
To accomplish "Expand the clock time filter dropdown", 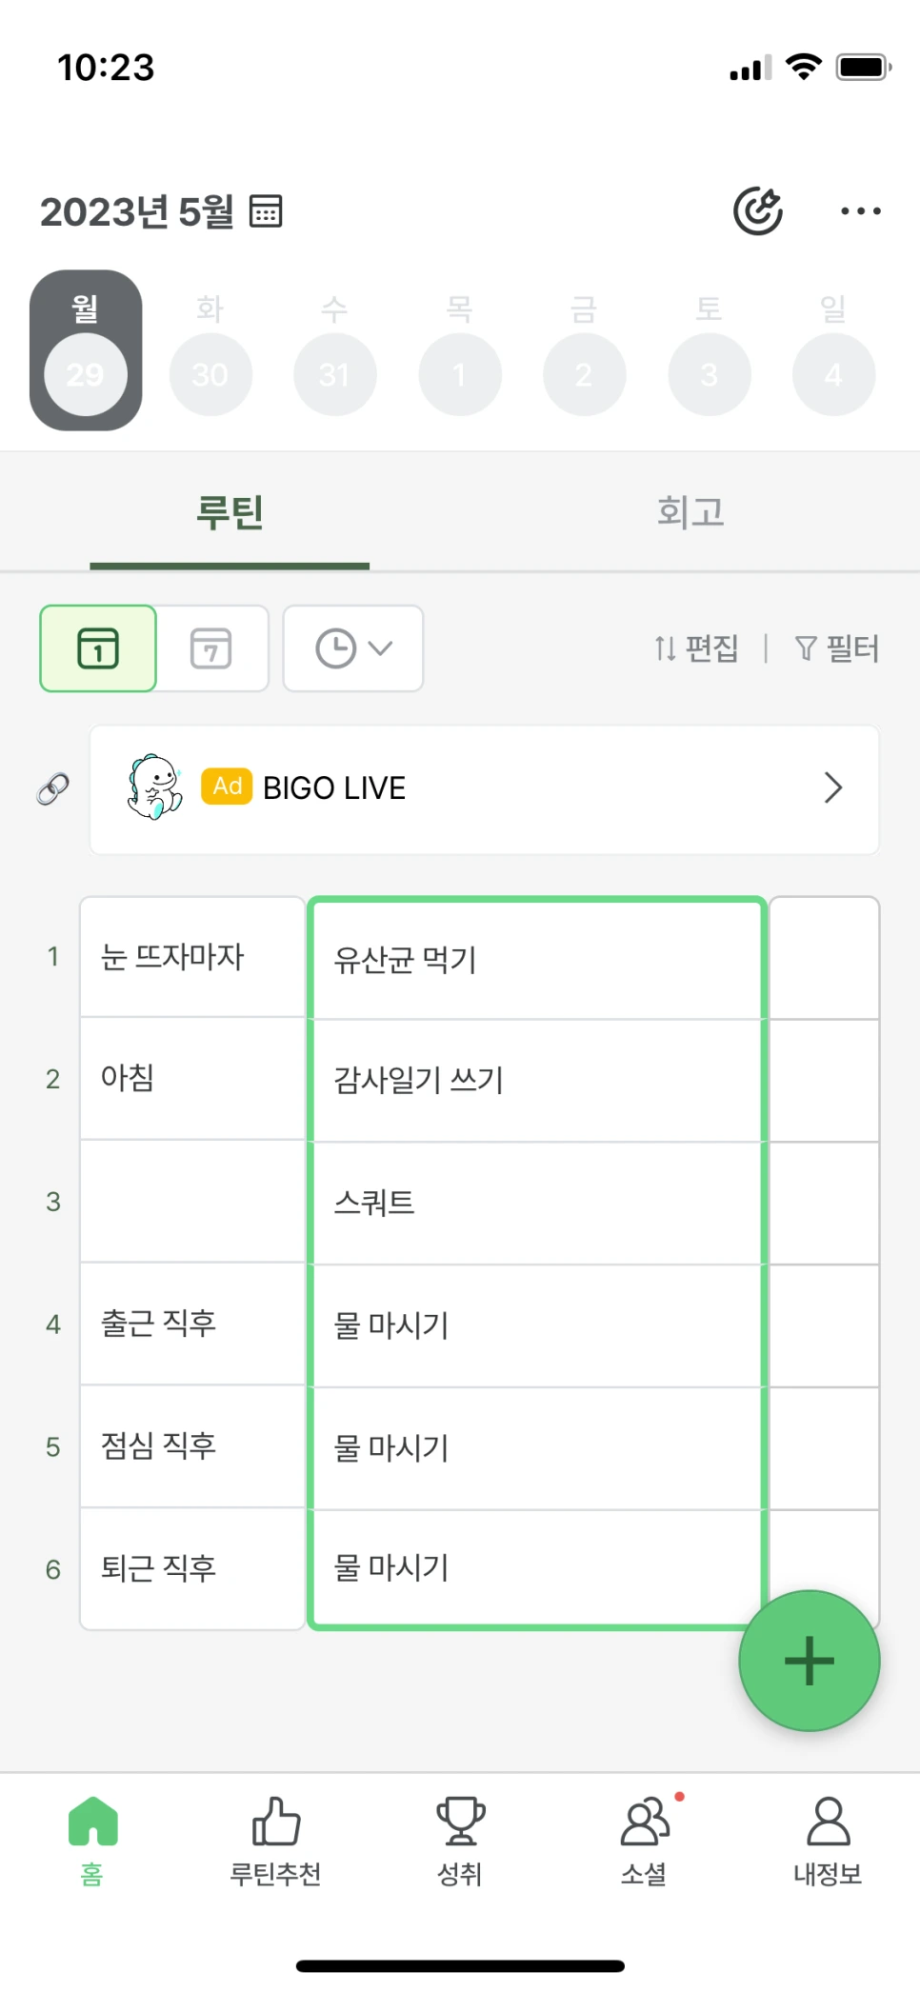I will 353,648.
